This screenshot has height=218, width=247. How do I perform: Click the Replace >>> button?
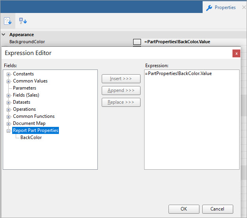click(x=121, y=103)
